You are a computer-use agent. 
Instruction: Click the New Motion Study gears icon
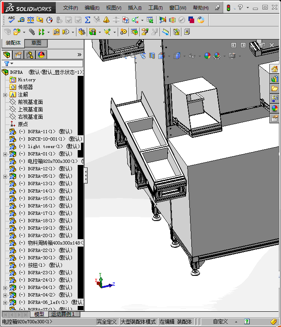[x=124, y=32]
